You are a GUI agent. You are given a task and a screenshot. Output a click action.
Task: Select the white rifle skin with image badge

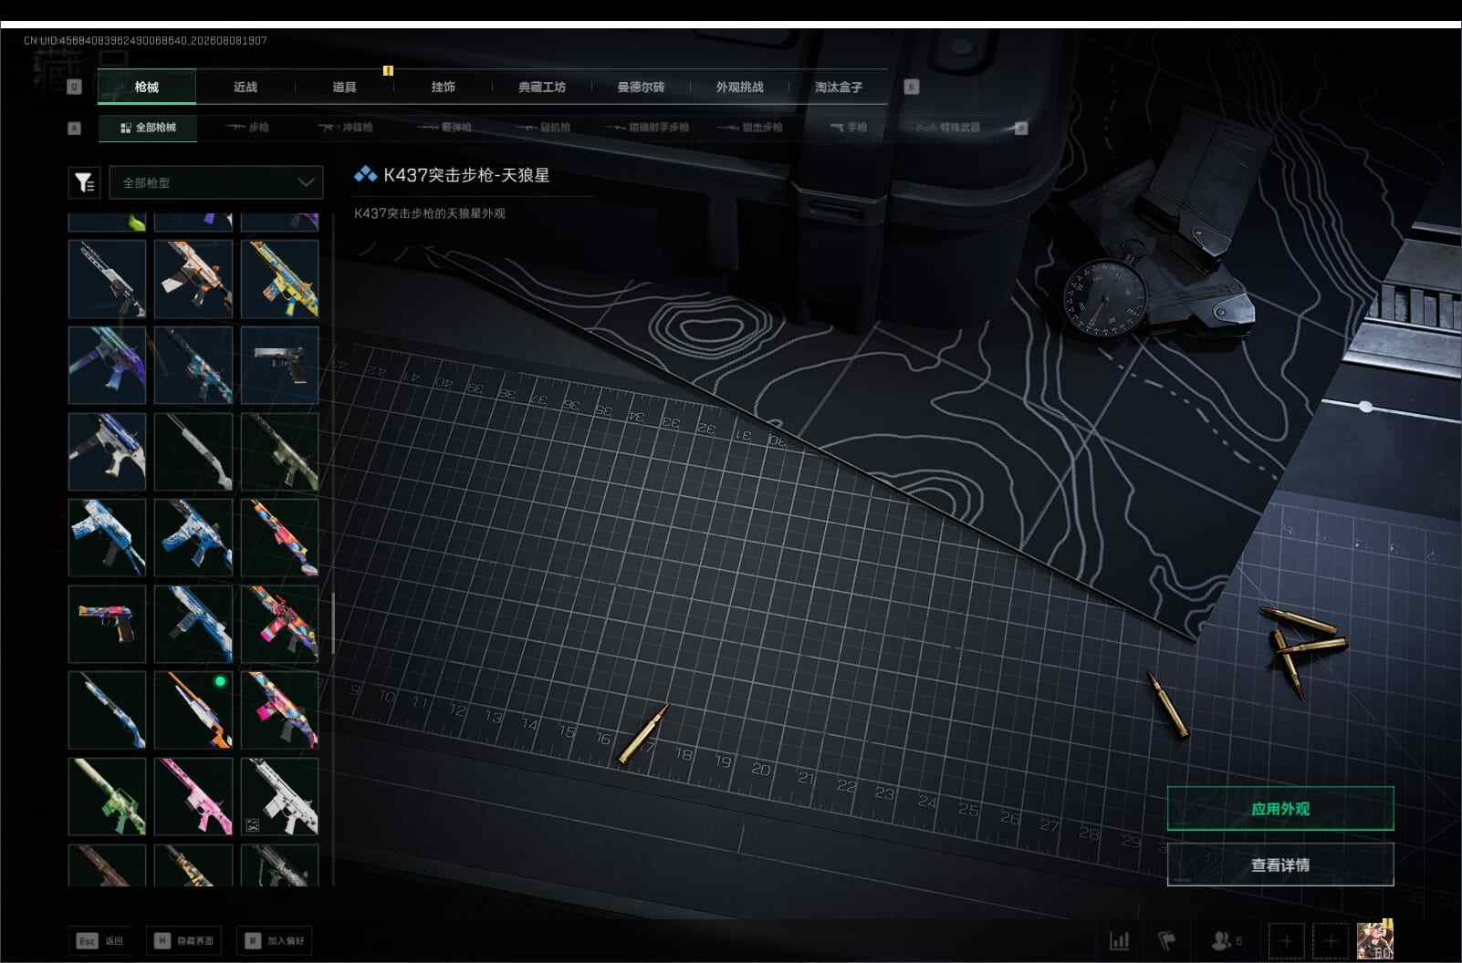[279, 797]
